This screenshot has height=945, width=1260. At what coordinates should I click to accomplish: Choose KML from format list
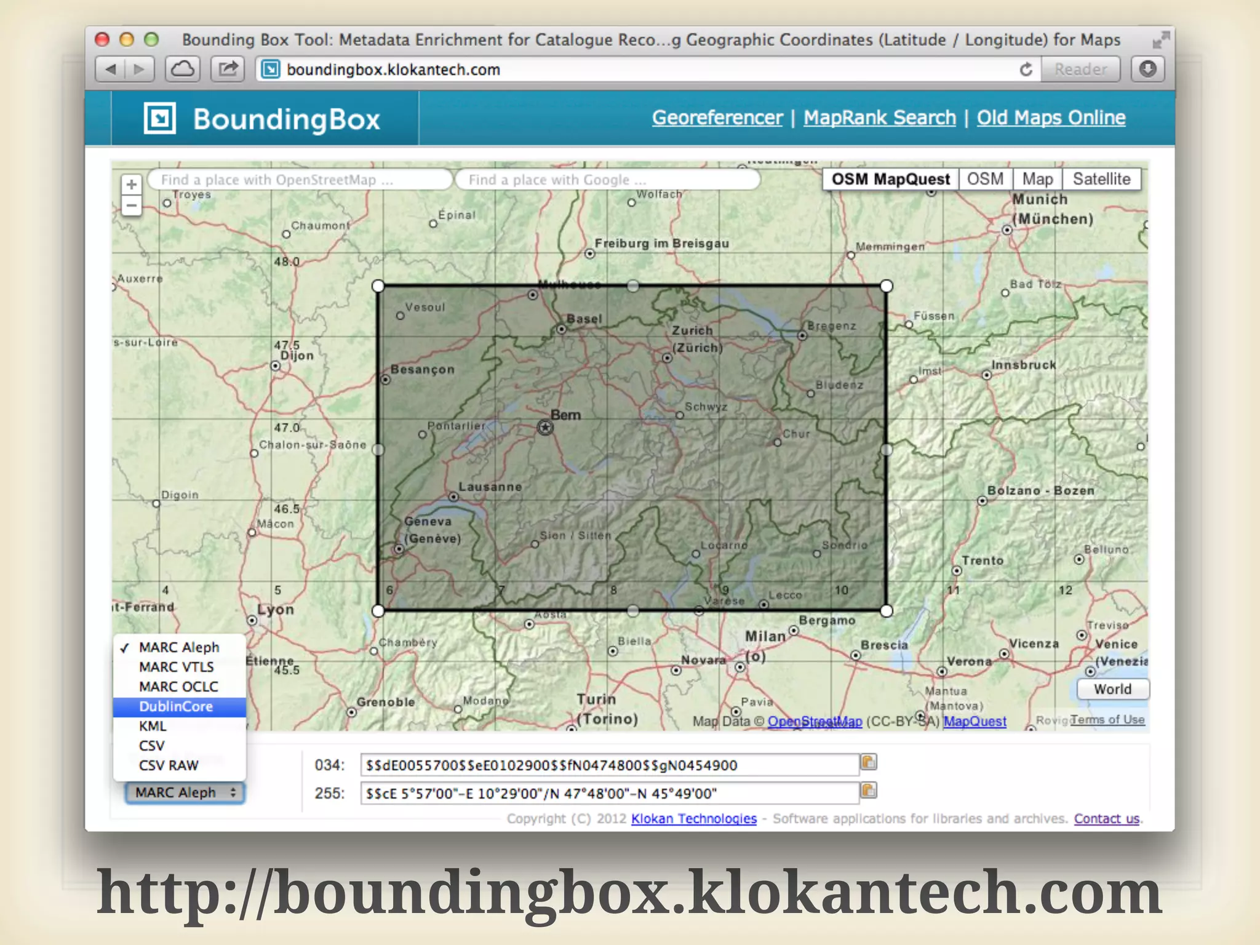(x=179, y=726)
